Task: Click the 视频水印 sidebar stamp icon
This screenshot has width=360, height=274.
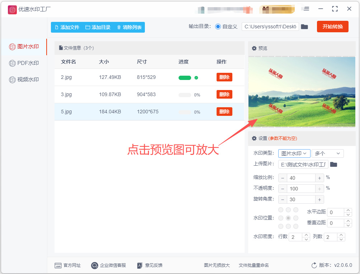Action: [x=12, y=80]
